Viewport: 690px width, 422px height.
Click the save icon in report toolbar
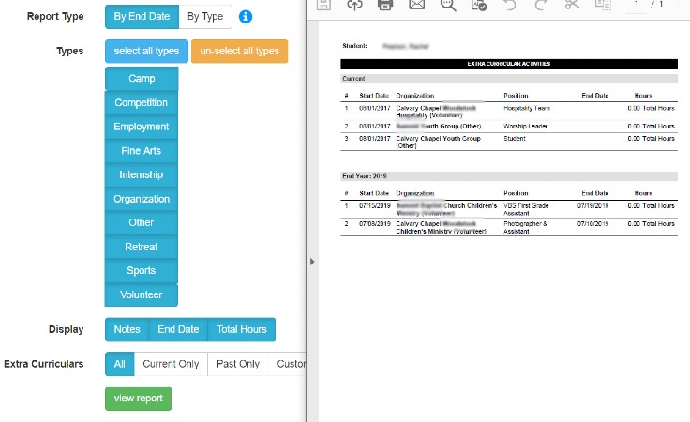[323, 5]
